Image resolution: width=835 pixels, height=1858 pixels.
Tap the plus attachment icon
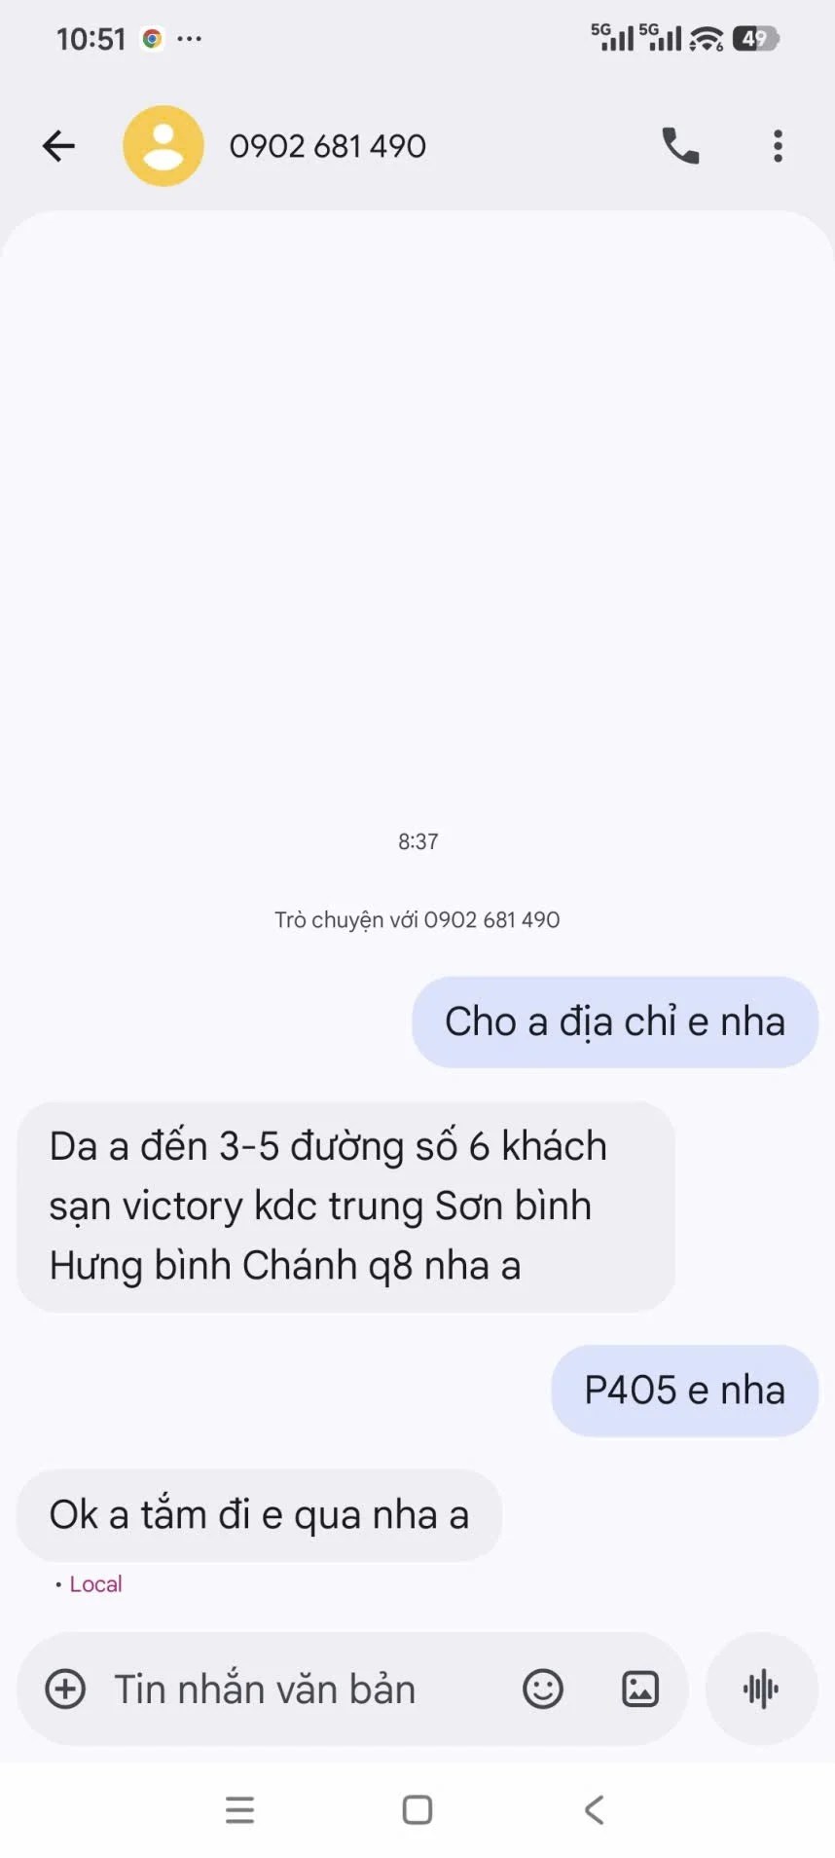tap(65, 1689)
